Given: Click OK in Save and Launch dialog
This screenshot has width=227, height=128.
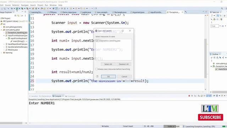Looking at the screenshot, I should [109, 76].
